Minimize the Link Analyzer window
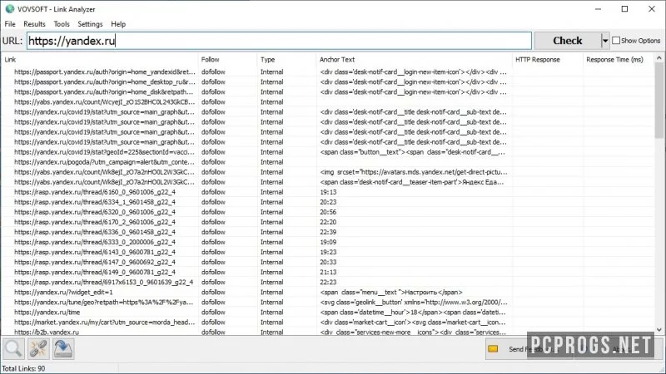 (x=598, y=9)
